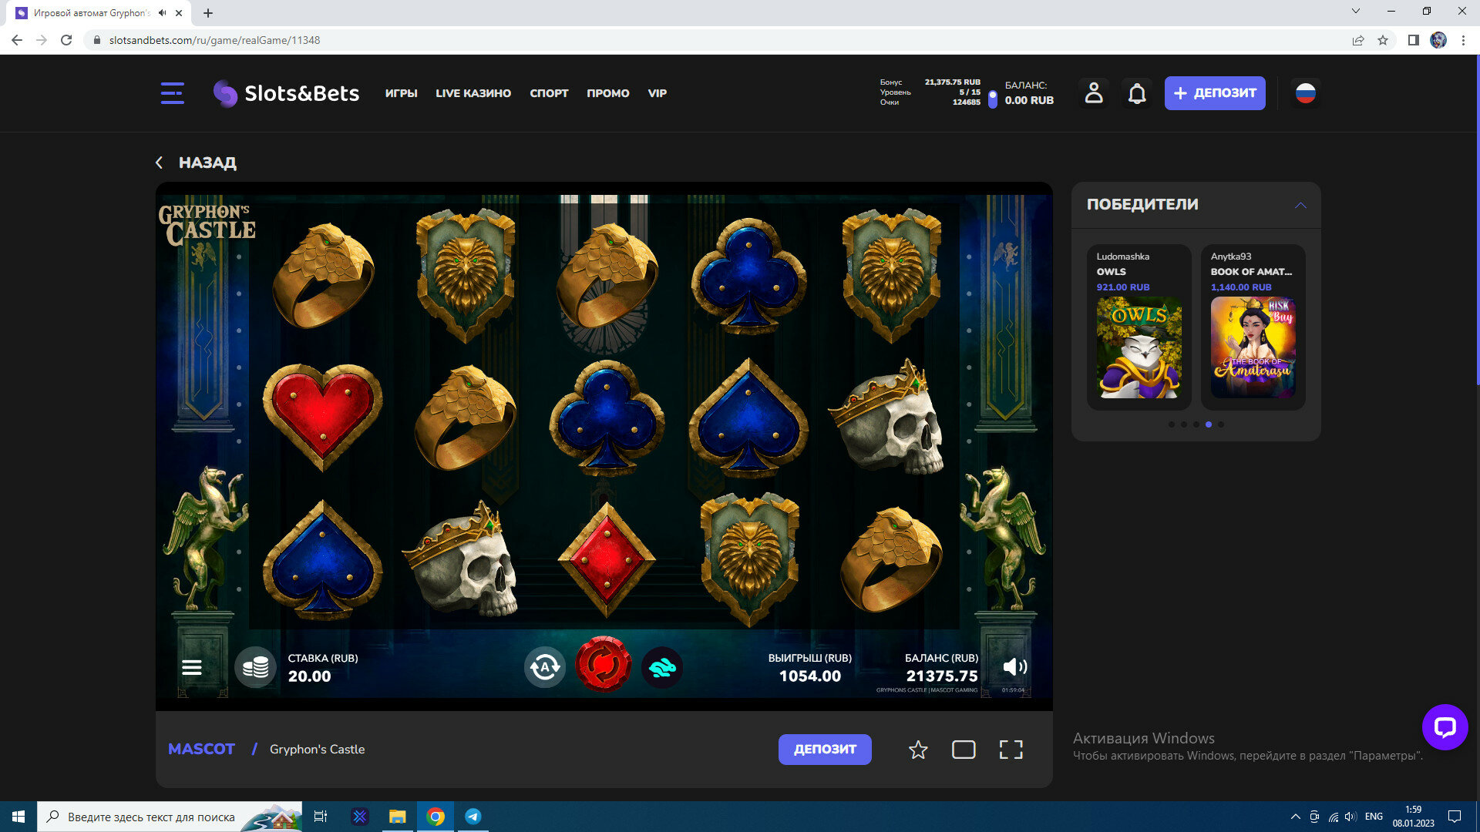Viewport: 1480px width, 832px height.
Task: Expand the site sidebar hamburger menu
Action: tap(173, 93)
